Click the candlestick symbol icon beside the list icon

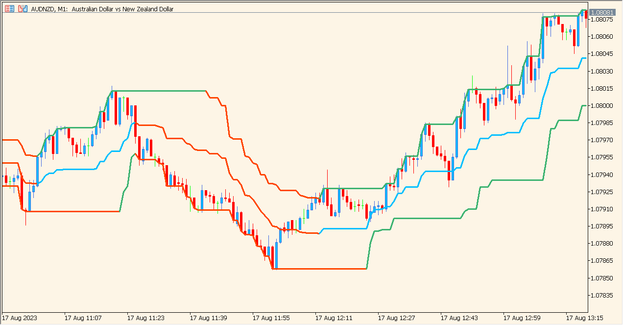(22, 9)
